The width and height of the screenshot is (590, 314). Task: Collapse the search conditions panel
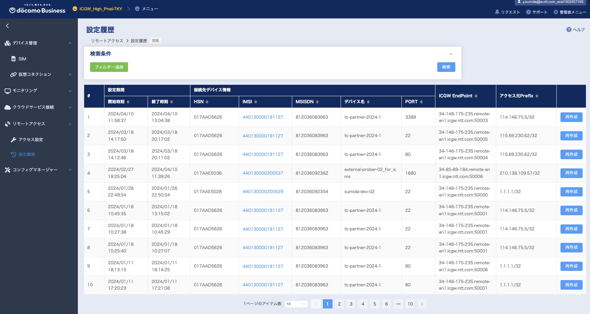(x=451, y=54)
